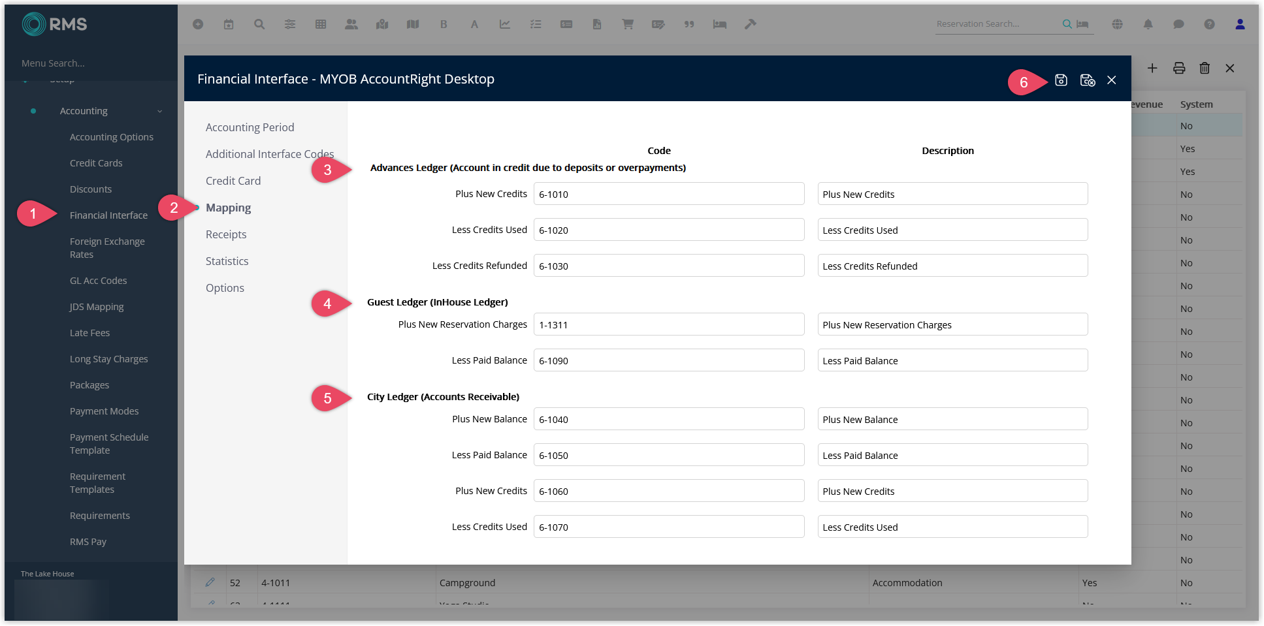
Task: Open Payment Modes in sidebar
Action: [x=105, y=411]
